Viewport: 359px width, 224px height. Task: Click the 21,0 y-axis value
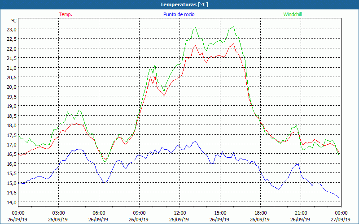(x=12, y=68)
